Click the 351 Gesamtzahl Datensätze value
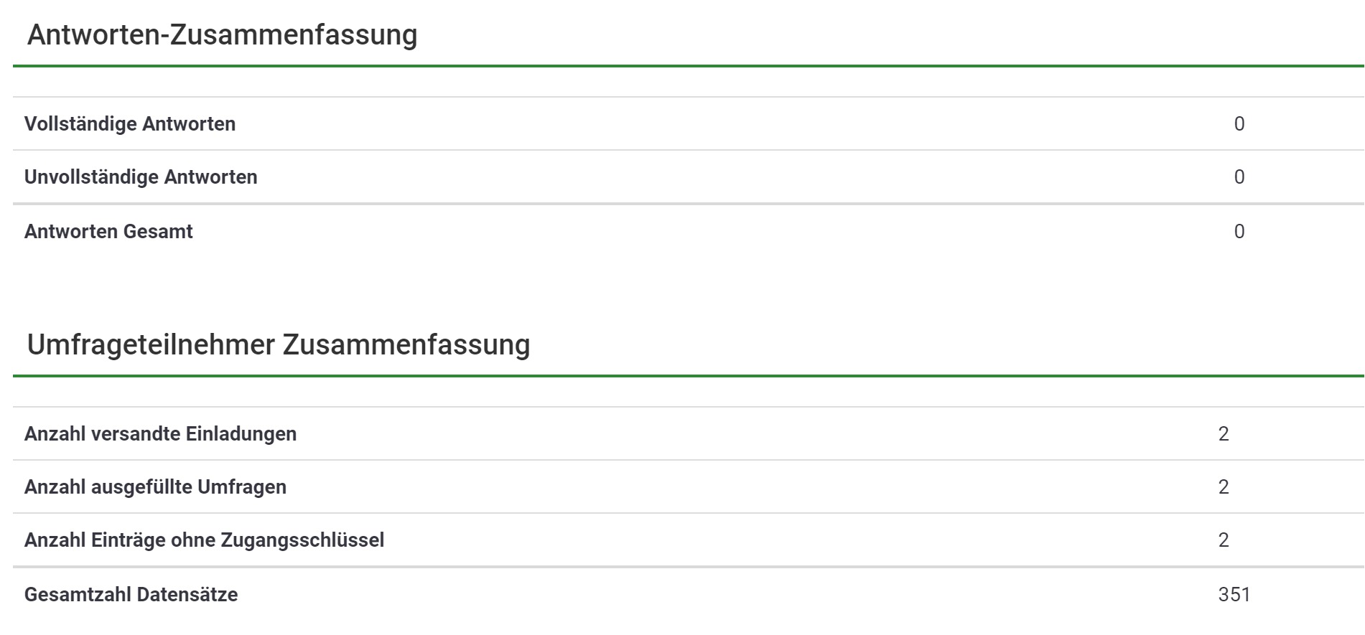This screenshot has width=1365, height=635. [1234, 595]
